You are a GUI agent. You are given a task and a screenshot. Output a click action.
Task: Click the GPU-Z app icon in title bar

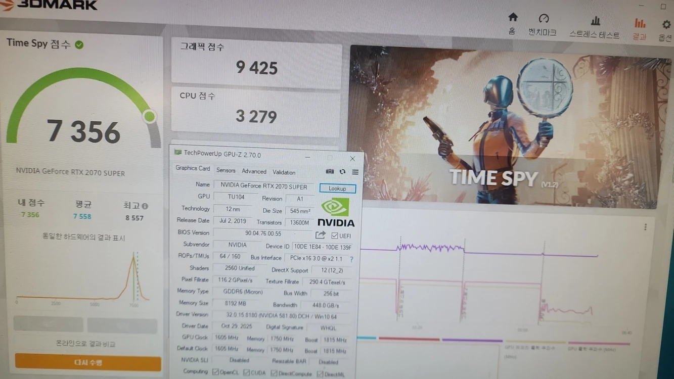tap(178, 152)
